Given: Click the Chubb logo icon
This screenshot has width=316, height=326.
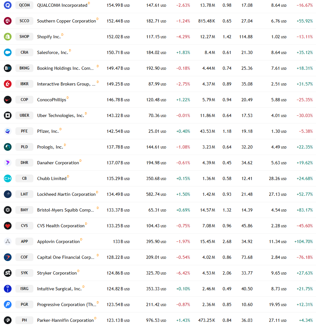Looking at the screenshot, I should click(x=8, y=178).
